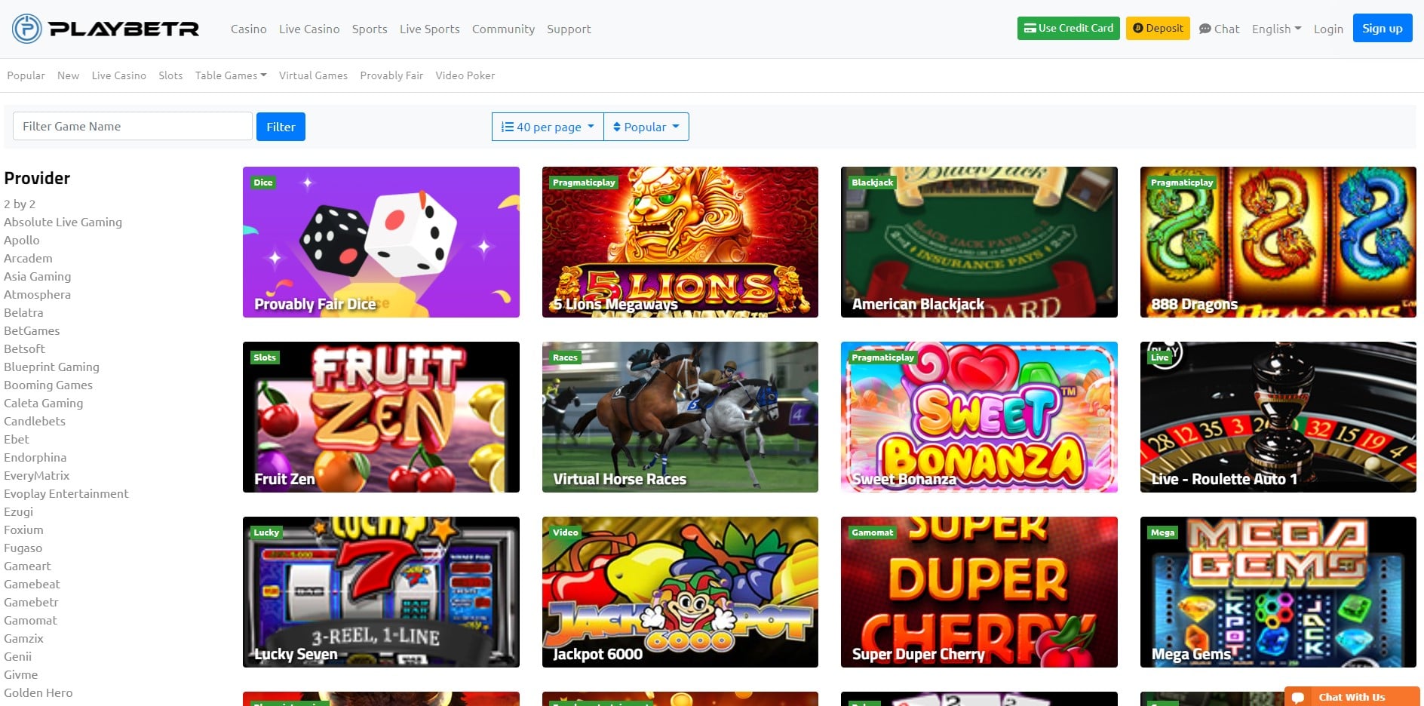Screen dimensions: 1424x706
Task: Select Betsoft provider
Action: click(x=24, y=348)
